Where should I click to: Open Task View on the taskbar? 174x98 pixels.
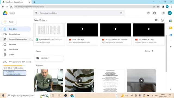click(59, 96)
